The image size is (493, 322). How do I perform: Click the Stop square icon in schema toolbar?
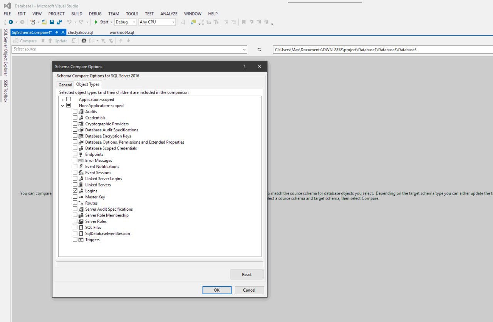[43, 41]
